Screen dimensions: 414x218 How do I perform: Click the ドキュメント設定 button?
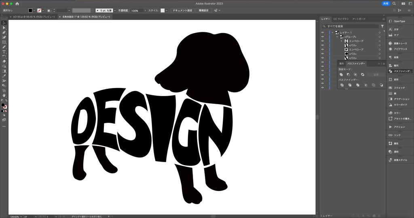click(182, 10)
